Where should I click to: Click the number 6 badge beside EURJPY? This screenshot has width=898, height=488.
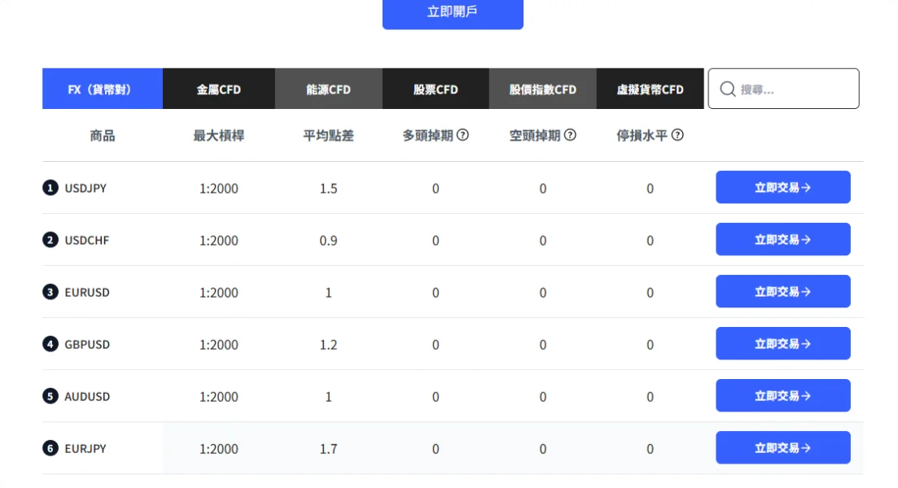(50, 448)
